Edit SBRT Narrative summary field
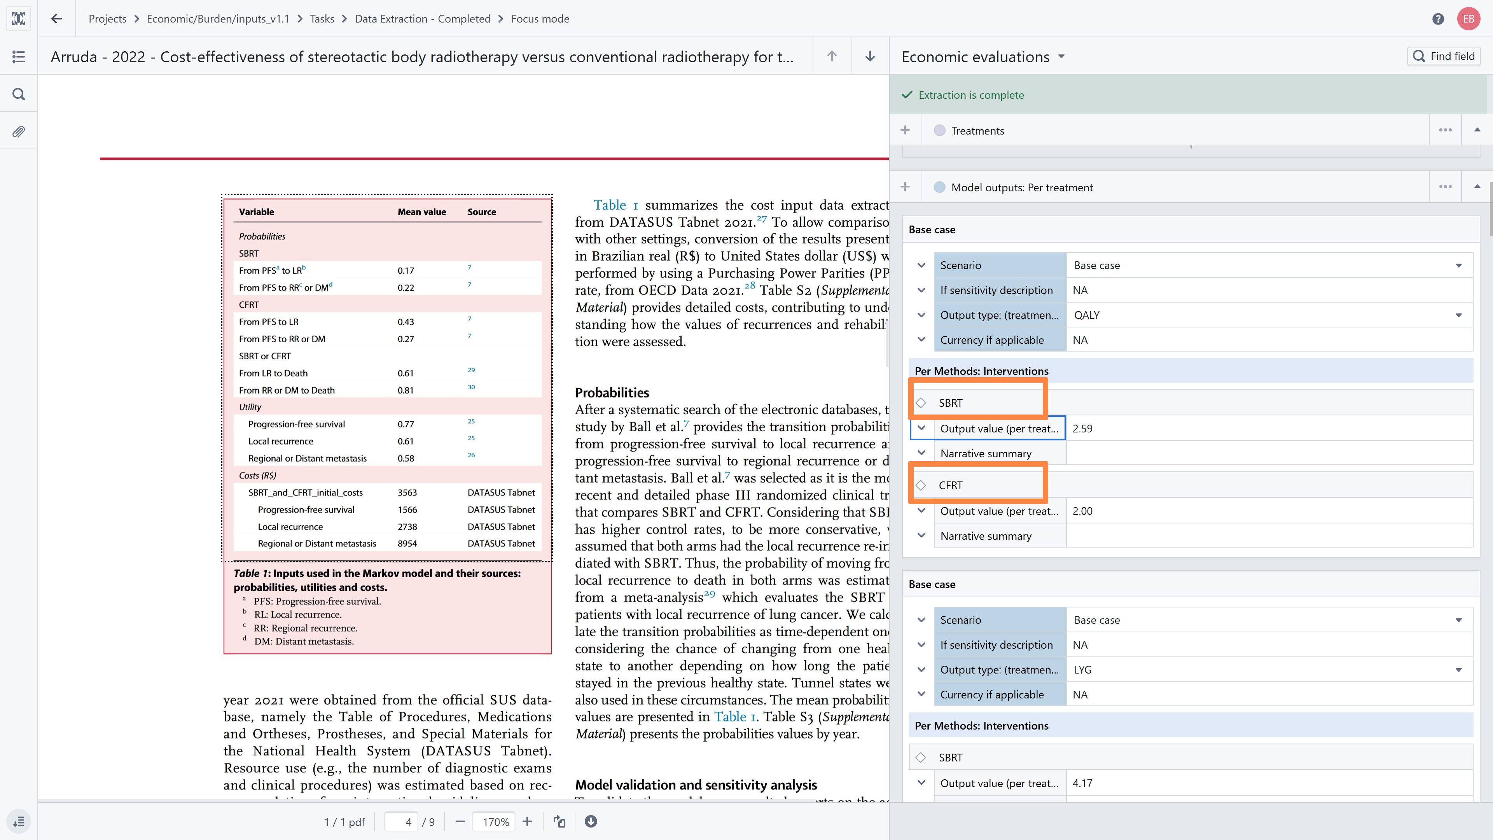The image size is (1493, 840). (x=1269, y=453)
